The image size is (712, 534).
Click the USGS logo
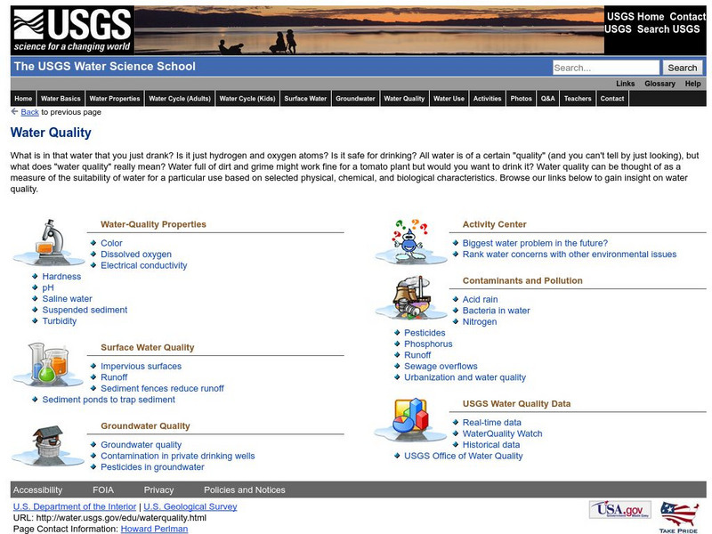click(x=72, y=30)
